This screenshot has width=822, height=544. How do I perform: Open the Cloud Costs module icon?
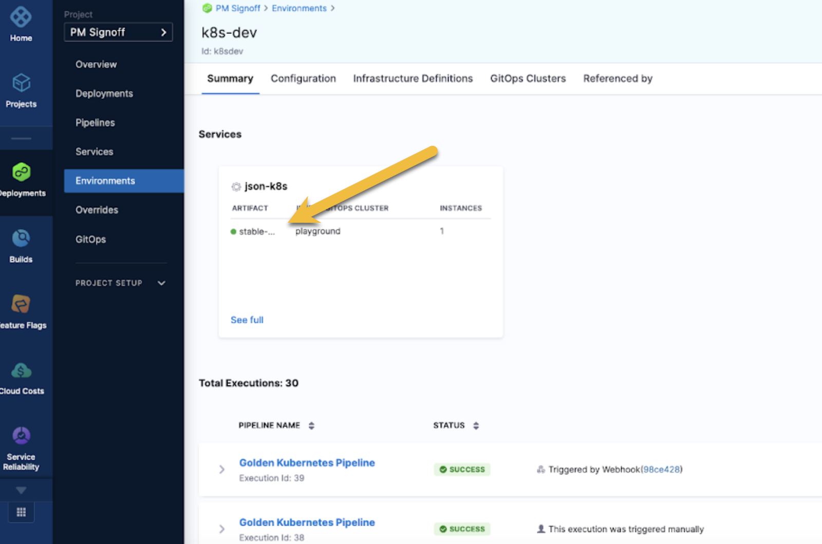click(x=21, y=371)
